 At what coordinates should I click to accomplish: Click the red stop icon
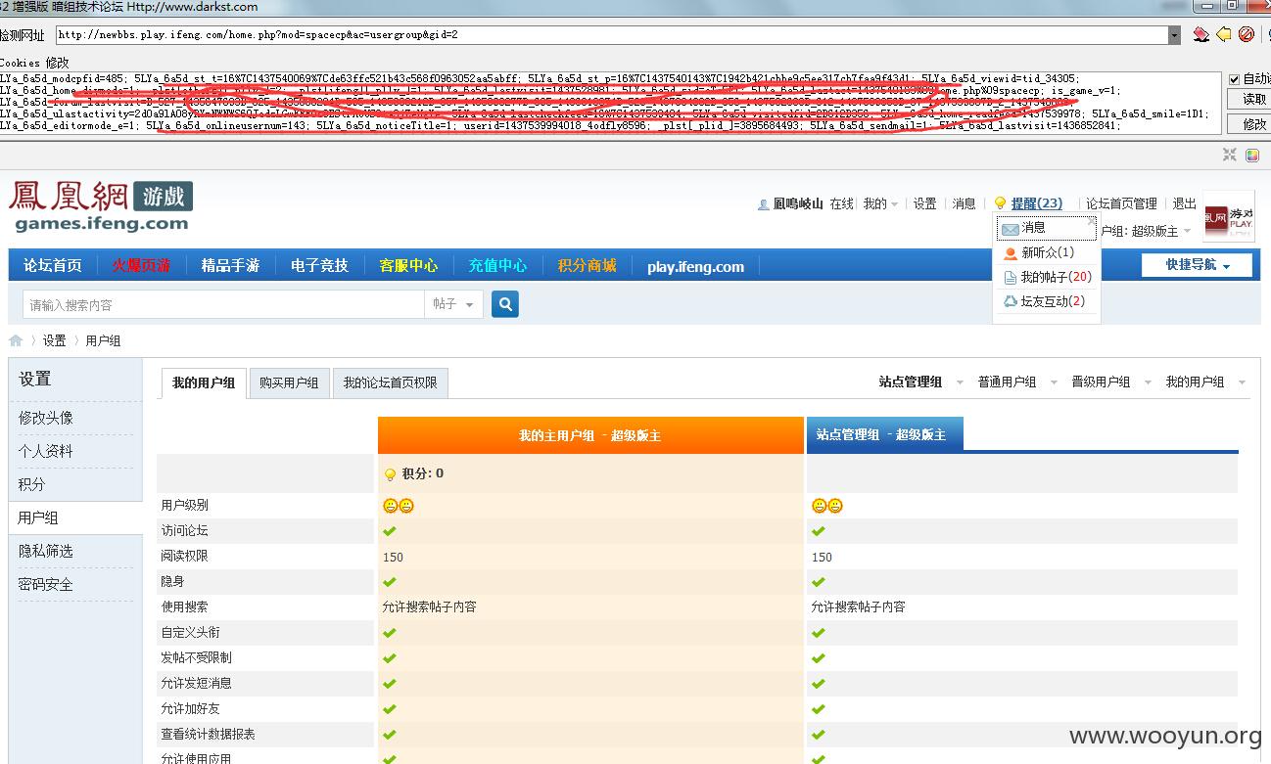pos(1247,35)
